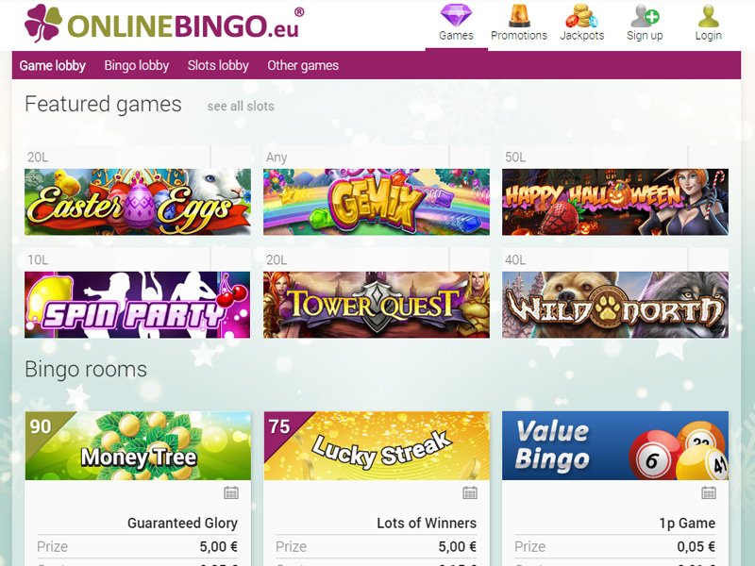Play the Tower Quest slot game
This screenshot has height=566, width=755.
coord(377,305)
